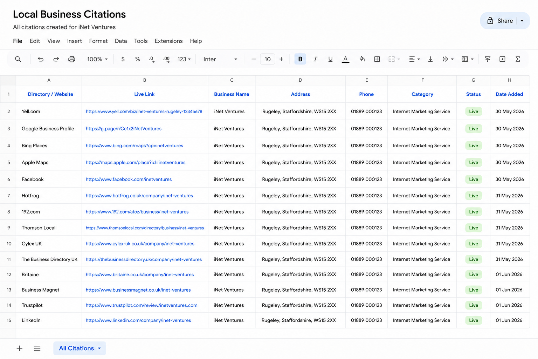Format as currency with dollar icon
This screenshot has width=538, height=359.
point(123,59)
